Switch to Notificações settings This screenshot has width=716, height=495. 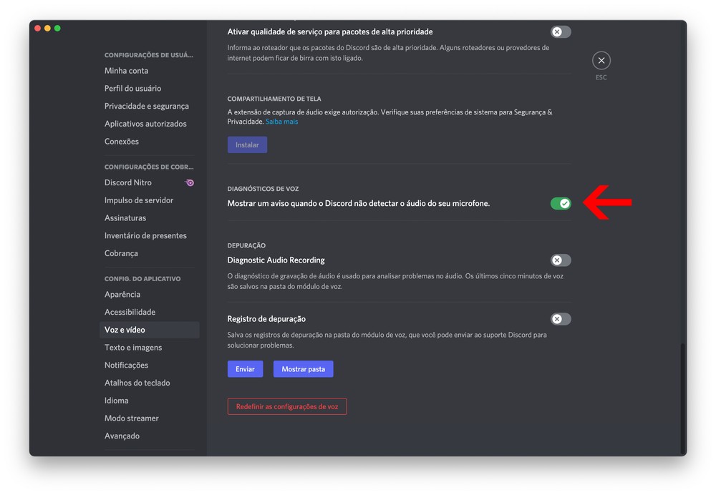(x=127, y=366)
